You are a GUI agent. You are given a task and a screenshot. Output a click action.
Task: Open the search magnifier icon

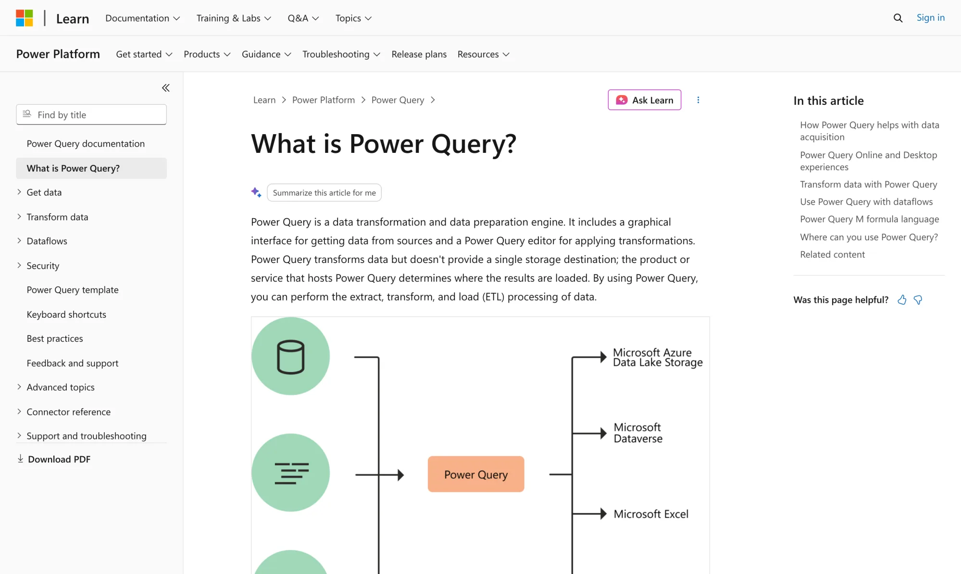click(898, 18)
